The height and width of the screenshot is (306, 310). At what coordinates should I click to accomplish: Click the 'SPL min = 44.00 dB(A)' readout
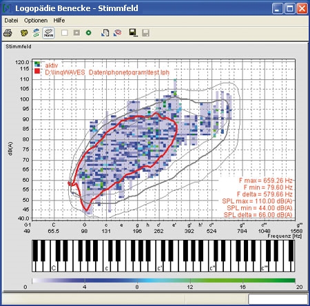pos(260,208)
